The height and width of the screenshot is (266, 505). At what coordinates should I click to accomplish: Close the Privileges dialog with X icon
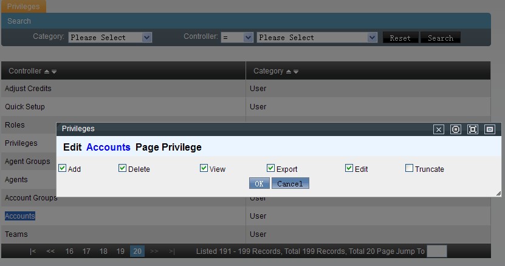click(x=439, y=129)
